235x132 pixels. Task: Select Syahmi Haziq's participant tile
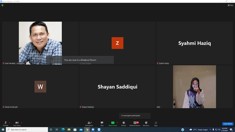[x=195, y=43]
